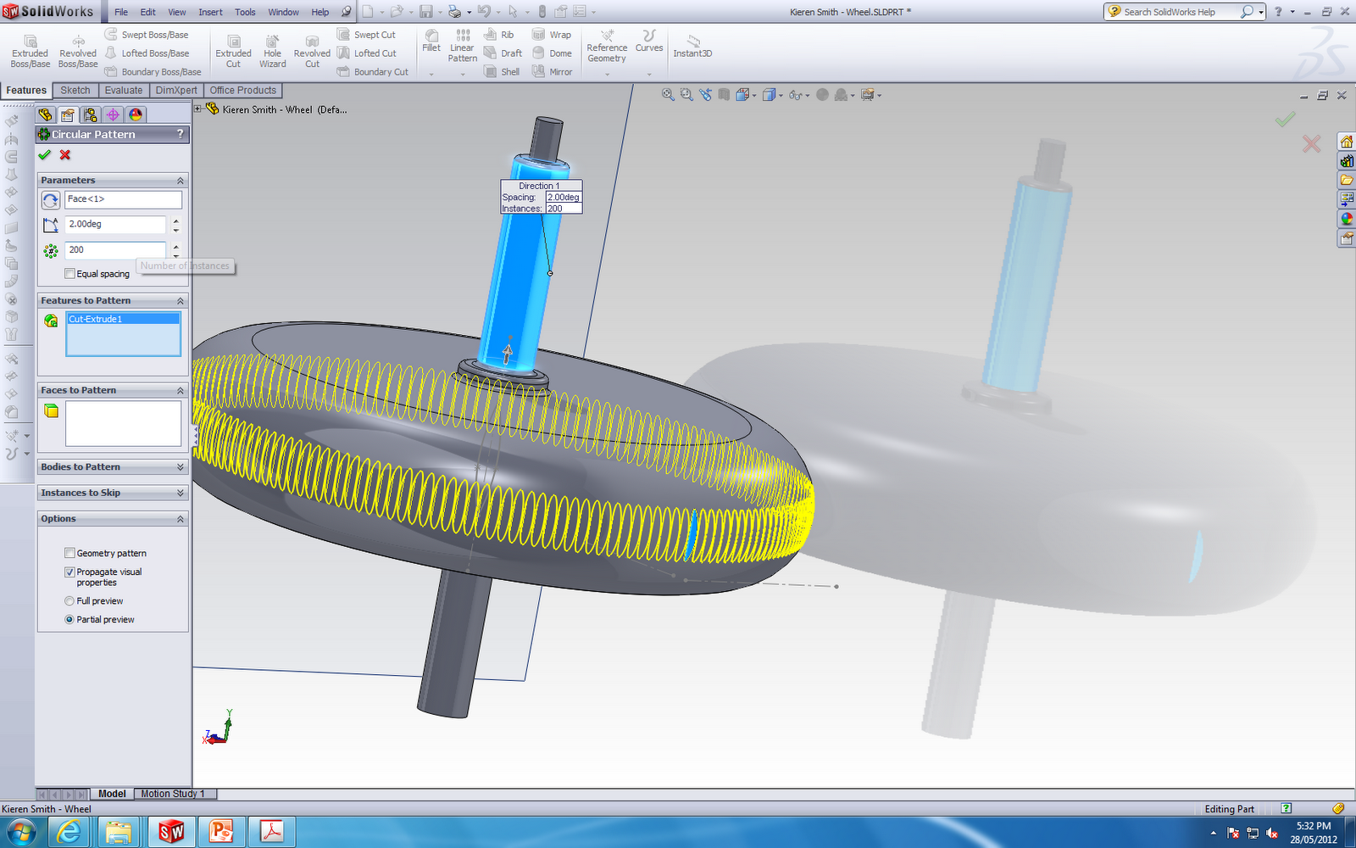Collapse the Faces to Pattern section
The image size is (1356, 848).
tap(181, 391)
